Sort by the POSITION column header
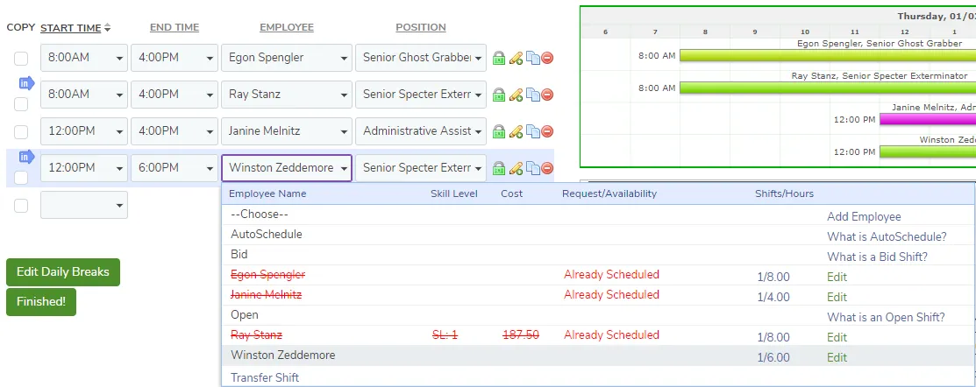The image size is (976, 387). [x=421, y=27]
